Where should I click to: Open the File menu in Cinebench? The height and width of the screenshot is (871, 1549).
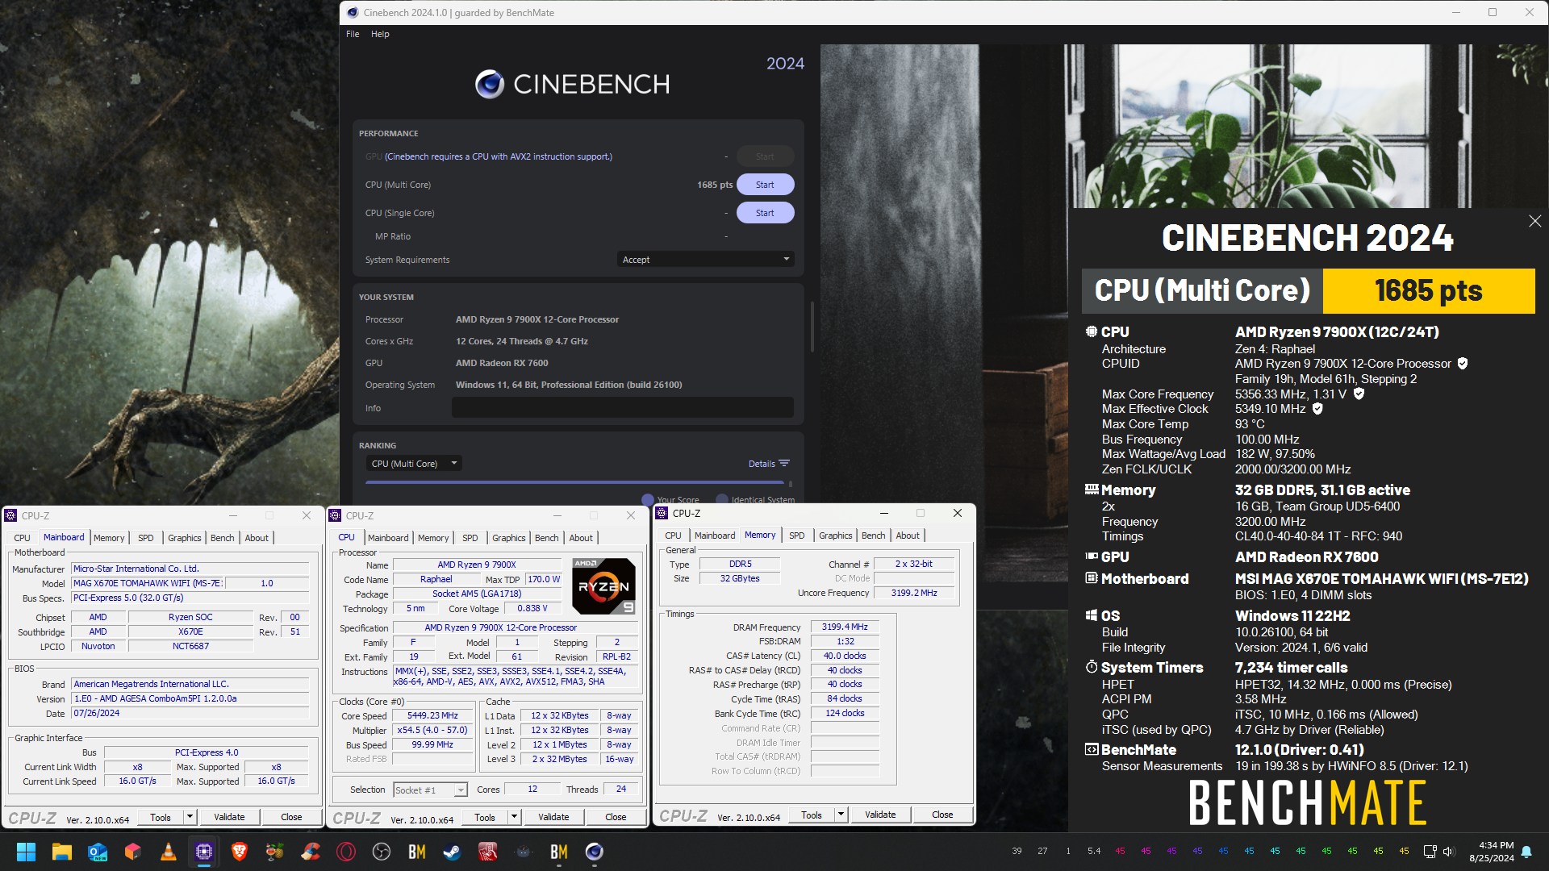pyautogui.click(x=353, y=34)
